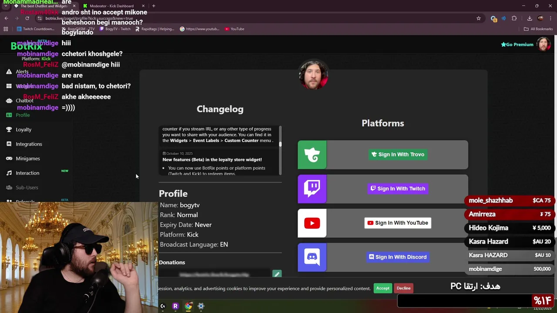The image size is (557, 313).
Task: Open the All Bookmarks folder
Action: click(x=538, y=29)
